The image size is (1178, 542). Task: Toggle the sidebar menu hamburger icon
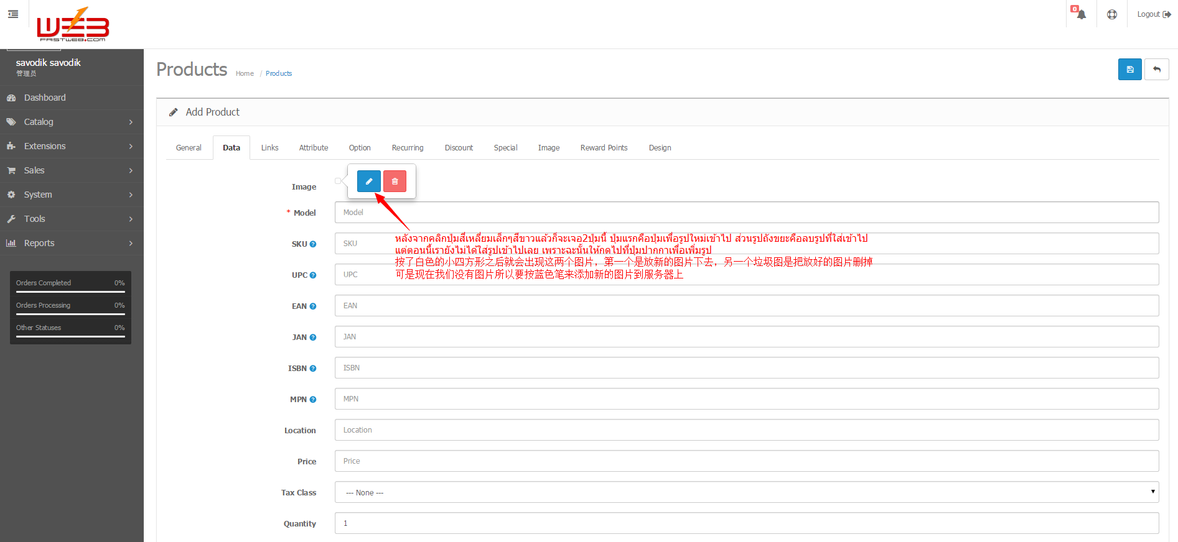pos(13,14)
